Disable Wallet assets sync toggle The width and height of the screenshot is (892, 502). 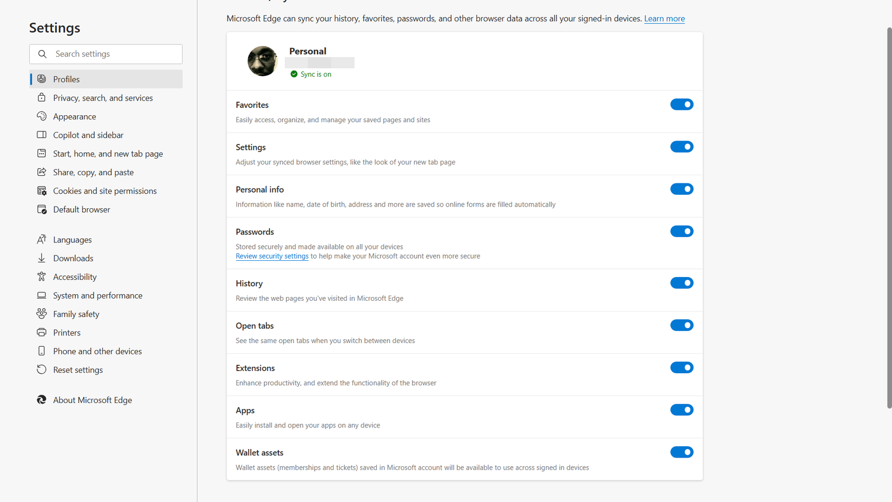click(681, 452)
